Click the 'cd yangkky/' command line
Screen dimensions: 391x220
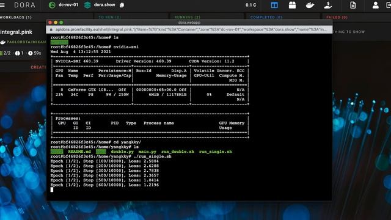pos(96,142)
